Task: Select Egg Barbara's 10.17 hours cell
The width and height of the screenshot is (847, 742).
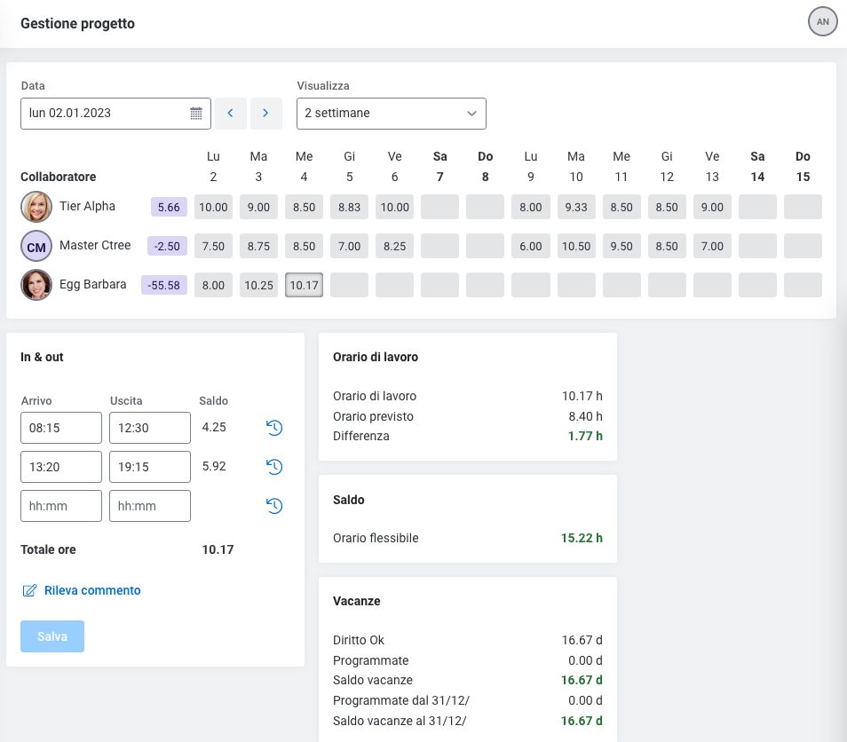Action: (x=304, y=285)
